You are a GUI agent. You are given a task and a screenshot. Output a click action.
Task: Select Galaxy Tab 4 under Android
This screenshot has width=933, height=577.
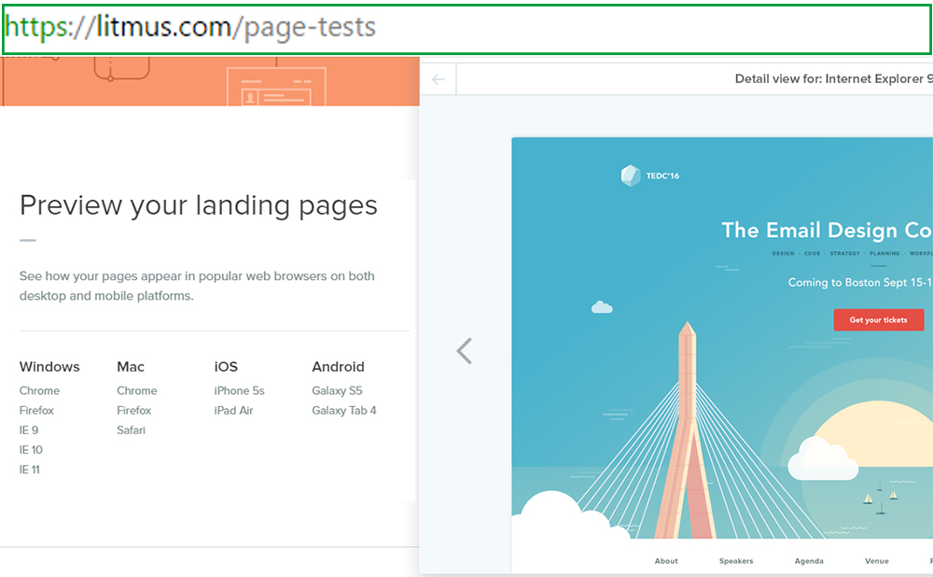(x=344, y=411)
